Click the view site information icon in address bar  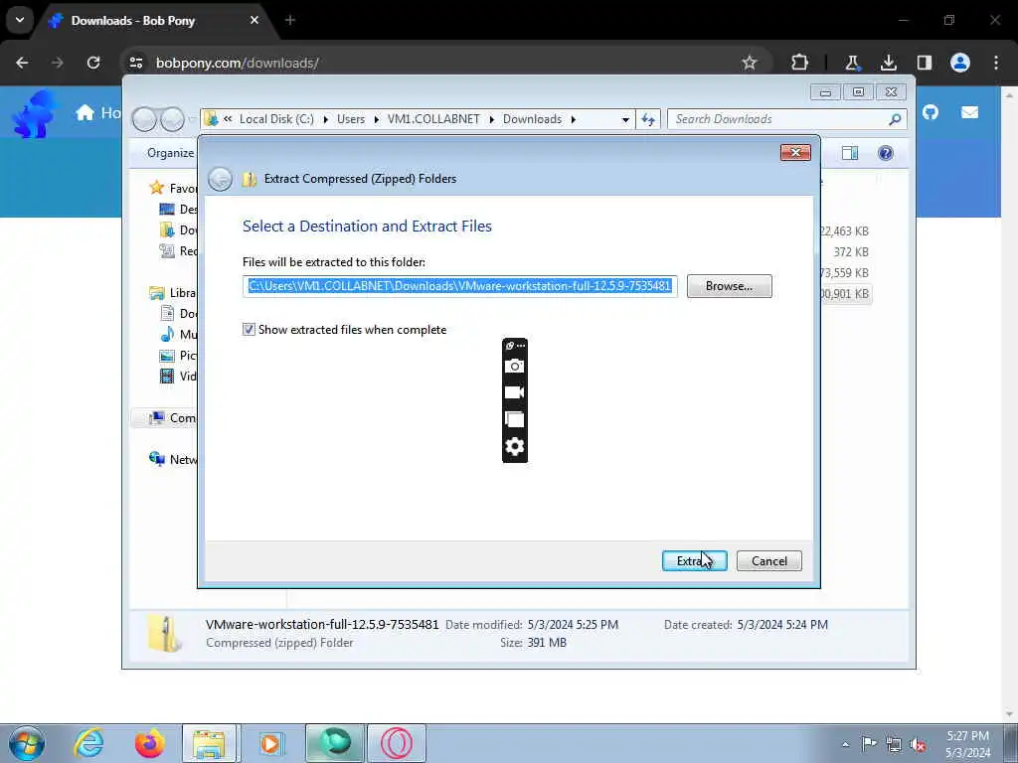pos(136,63)
